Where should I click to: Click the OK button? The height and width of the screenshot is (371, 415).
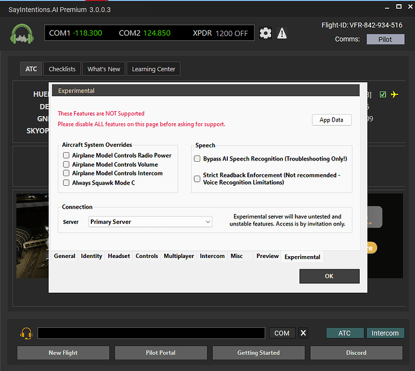pyautogui.click(x=329, y=276)
